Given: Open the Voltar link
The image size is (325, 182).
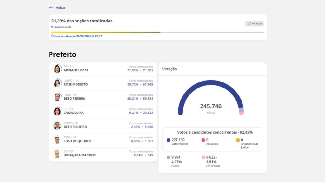Looking at the screenshot, I should point(61,8).
